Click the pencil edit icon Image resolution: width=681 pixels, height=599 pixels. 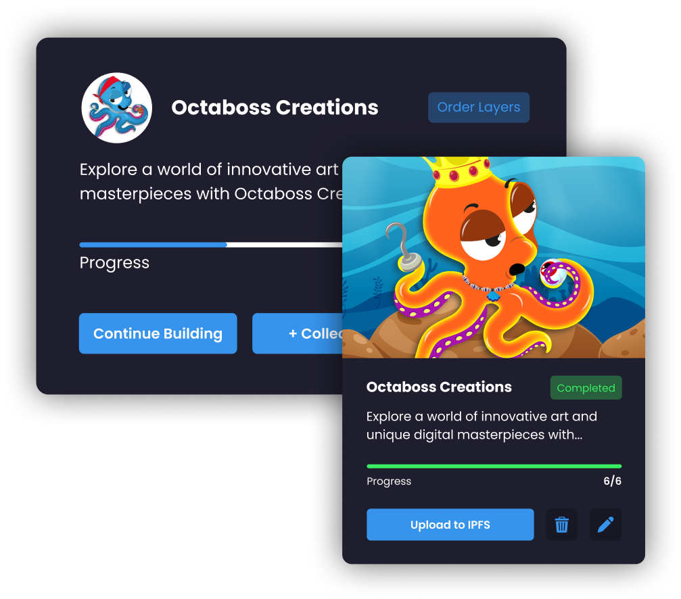coord(605,525)
